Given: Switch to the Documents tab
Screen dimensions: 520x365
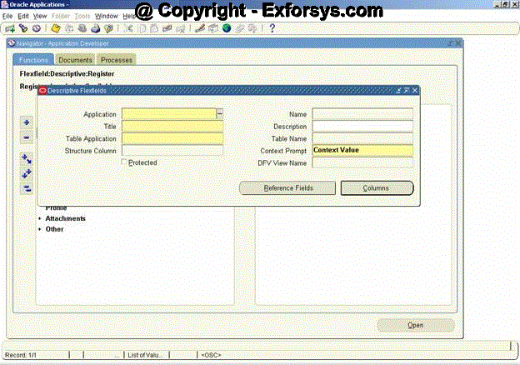Looking at the screenshot, I should [x=75, y=60].
